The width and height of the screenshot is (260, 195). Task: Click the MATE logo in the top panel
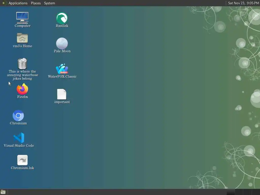click(5, 3)
